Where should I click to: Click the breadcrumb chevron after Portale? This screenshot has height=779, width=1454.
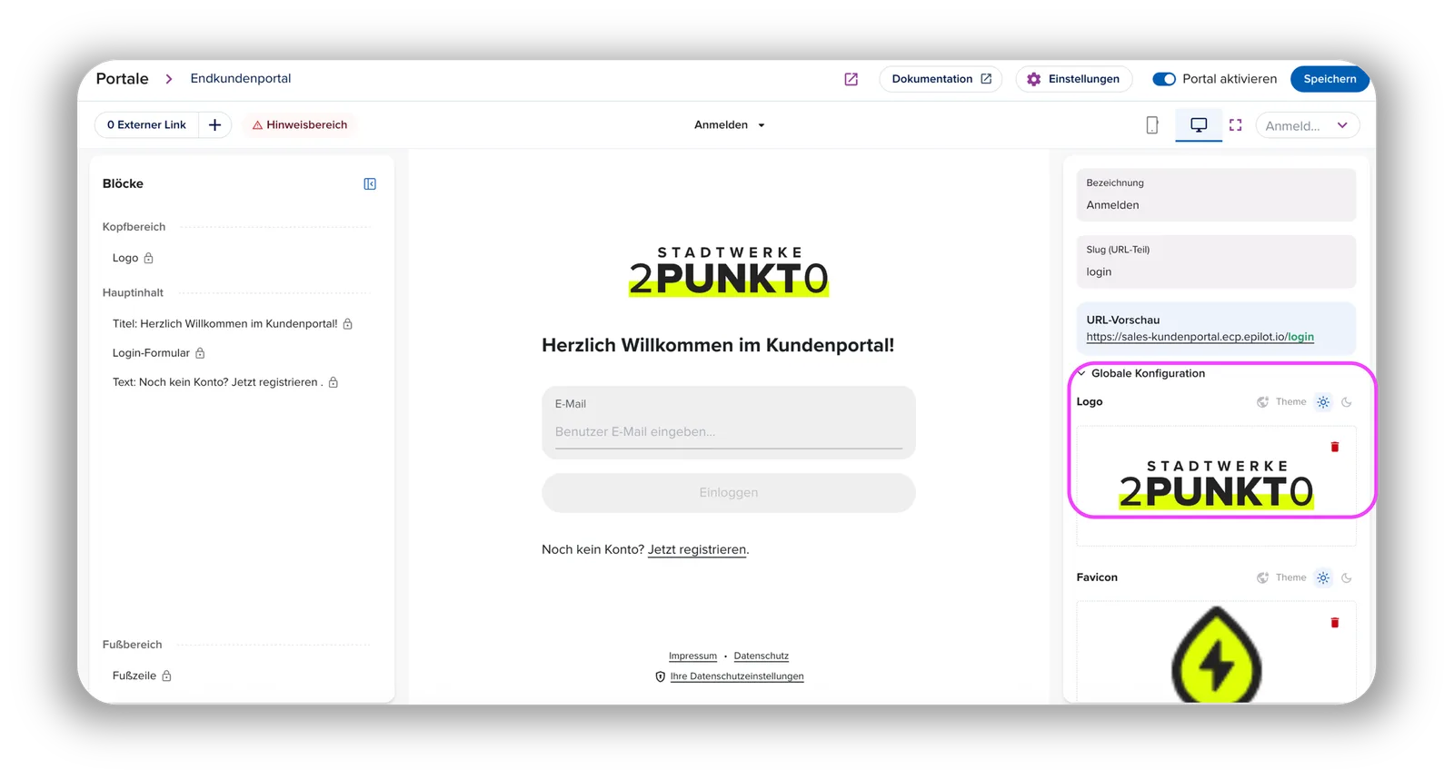pyautogui.click(x=169, y=79)
